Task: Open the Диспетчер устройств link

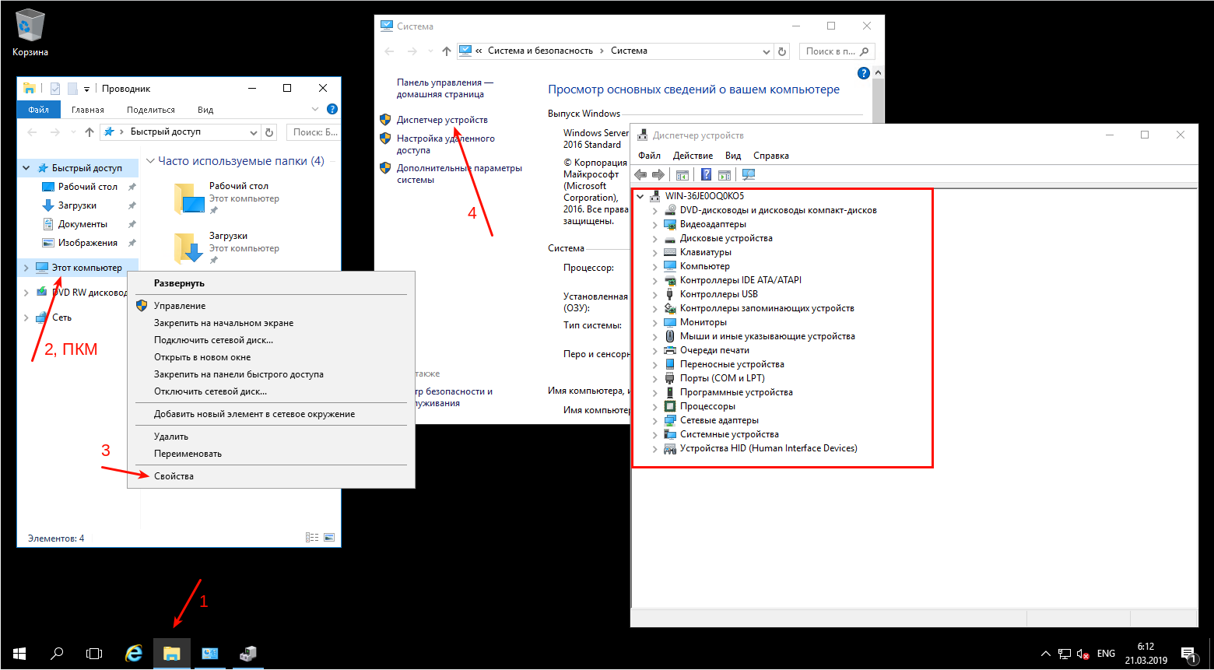Action: click(x=442, y=120)
